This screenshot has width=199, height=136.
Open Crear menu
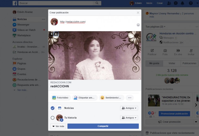coord(160,3)
